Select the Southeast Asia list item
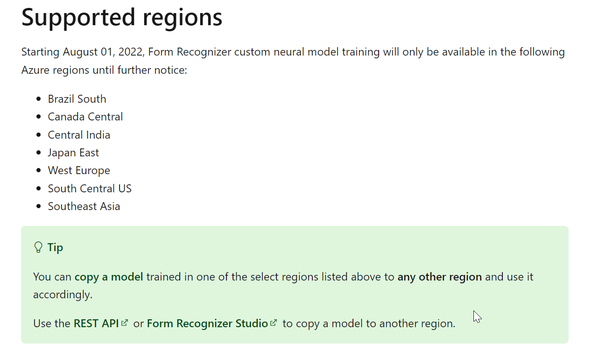Viewport: 606px width, 358px height. click(x=84, y=206)
